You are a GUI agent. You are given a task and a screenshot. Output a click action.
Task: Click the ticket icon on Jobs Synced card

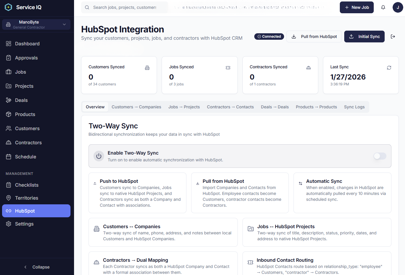[x=228, y=68]
